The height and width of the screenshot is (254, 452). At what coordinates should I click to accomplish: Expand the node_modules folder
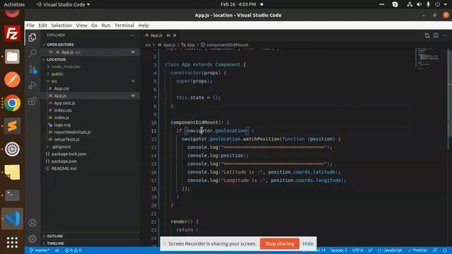pos(66,66)
